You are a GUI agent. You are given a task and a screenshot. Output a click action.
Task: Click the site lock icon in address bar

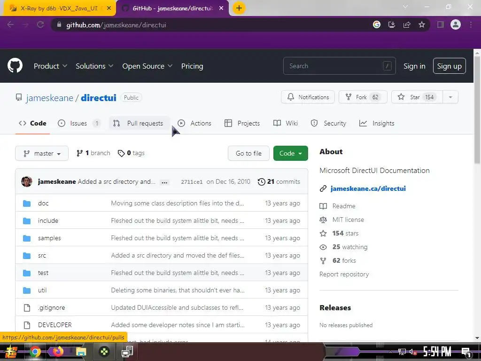click(x=59, y=24)
